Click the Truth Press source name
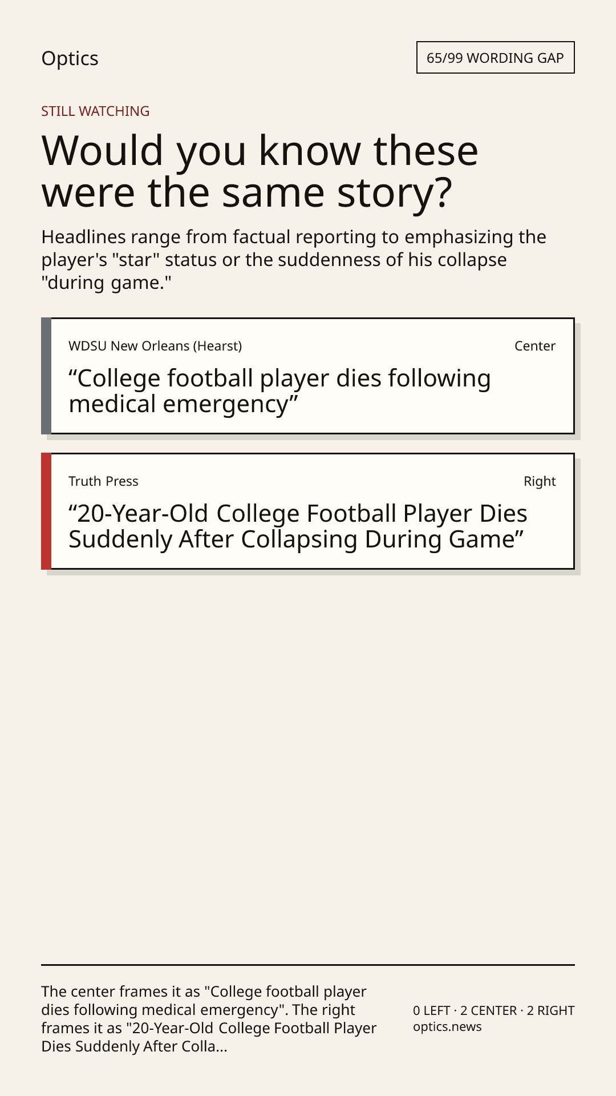 [x=103, y=481]
